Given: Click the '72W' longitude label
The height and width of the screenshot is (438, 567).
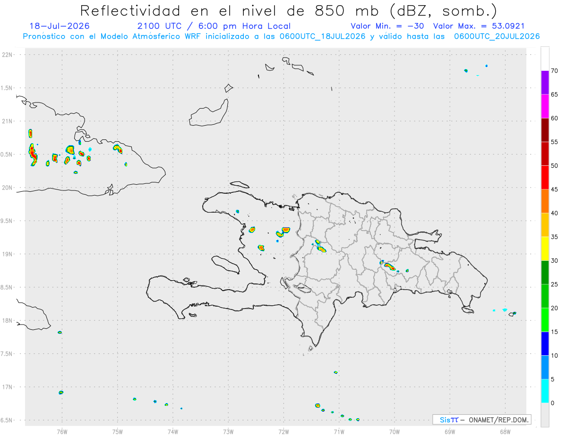Looking at the screenshot, I should click(x=283, y=431).
